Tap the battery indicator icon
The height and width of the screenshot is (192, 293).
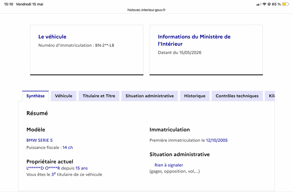coord(286,4)
